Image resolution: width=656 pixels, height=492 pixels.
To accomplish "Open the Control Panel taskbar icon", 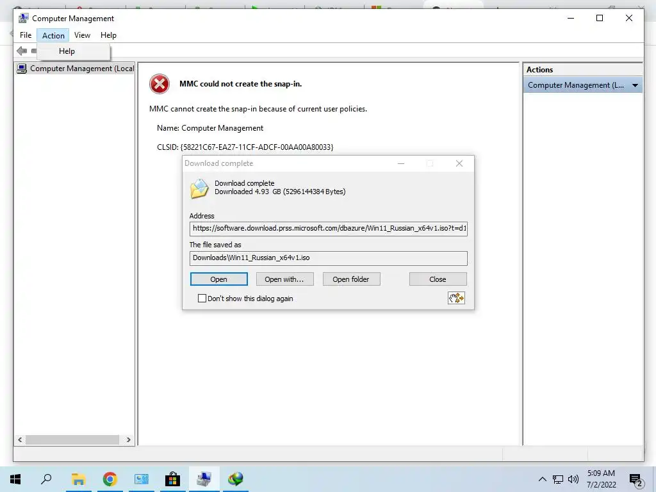I will (142, 479).
